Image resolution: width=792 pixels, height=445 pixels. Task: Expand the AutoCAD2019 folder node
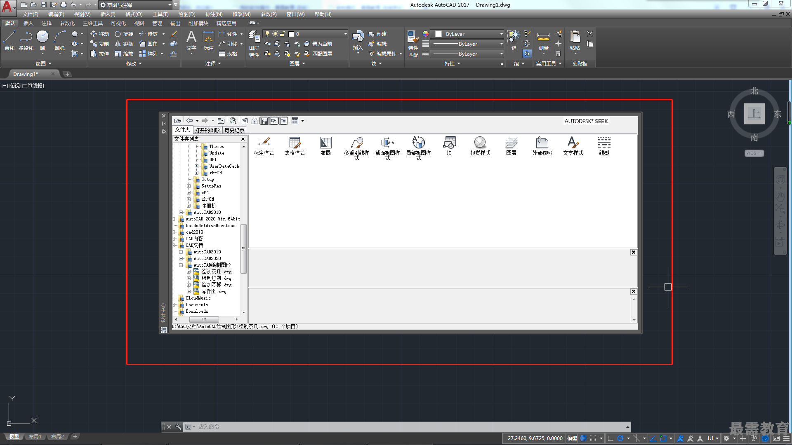click(181, 252)
